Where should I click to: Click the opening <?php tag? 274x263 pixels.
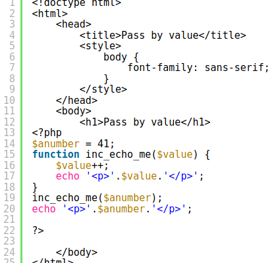click(47, 133)
